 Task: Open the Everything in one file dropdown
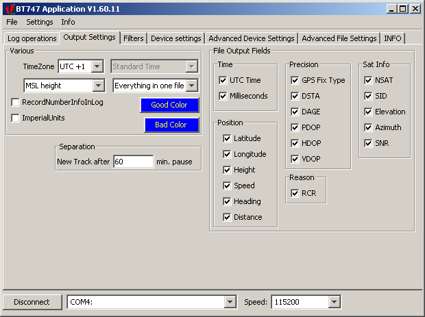click(192, 86)
